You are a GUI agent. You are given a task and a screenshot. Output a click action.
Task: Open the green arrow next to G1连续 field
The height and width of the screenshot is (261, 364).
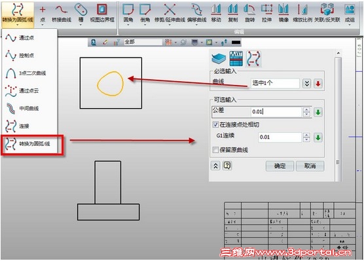[318, 137]
